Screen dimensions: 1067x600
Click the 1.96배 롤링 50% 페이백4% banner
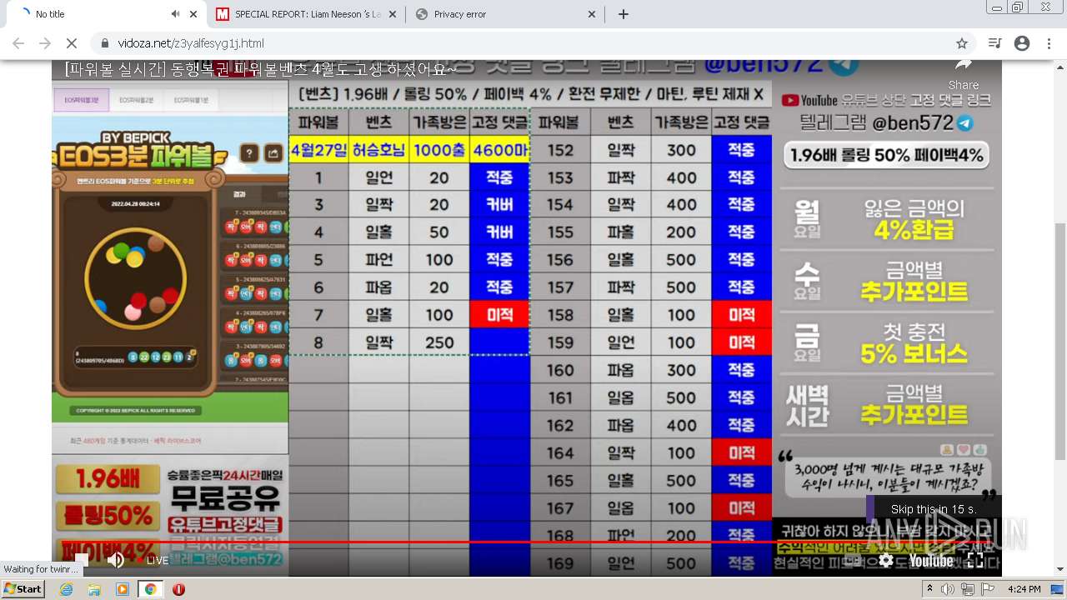887,154
